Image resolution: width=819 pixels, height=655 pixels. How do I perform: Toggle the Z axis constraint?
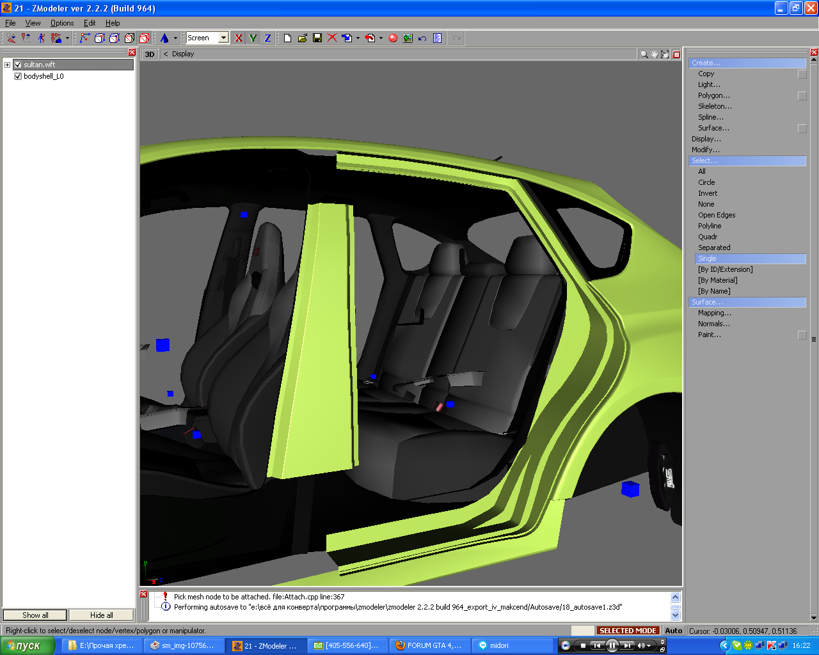pos(267,38)
